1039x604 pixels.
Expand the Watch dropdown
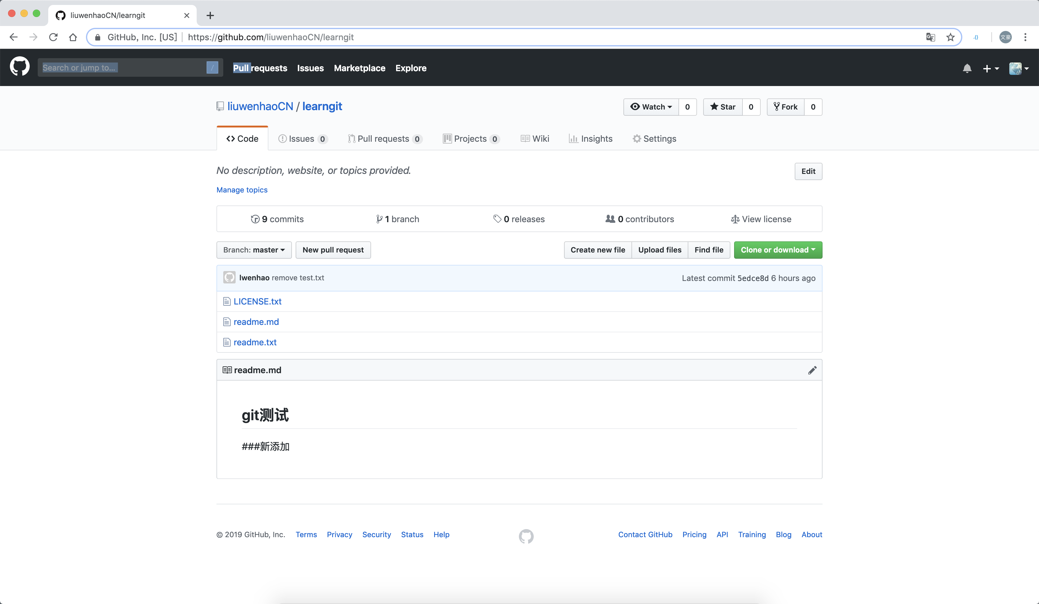pyautogui.click(x=651, y=107)
